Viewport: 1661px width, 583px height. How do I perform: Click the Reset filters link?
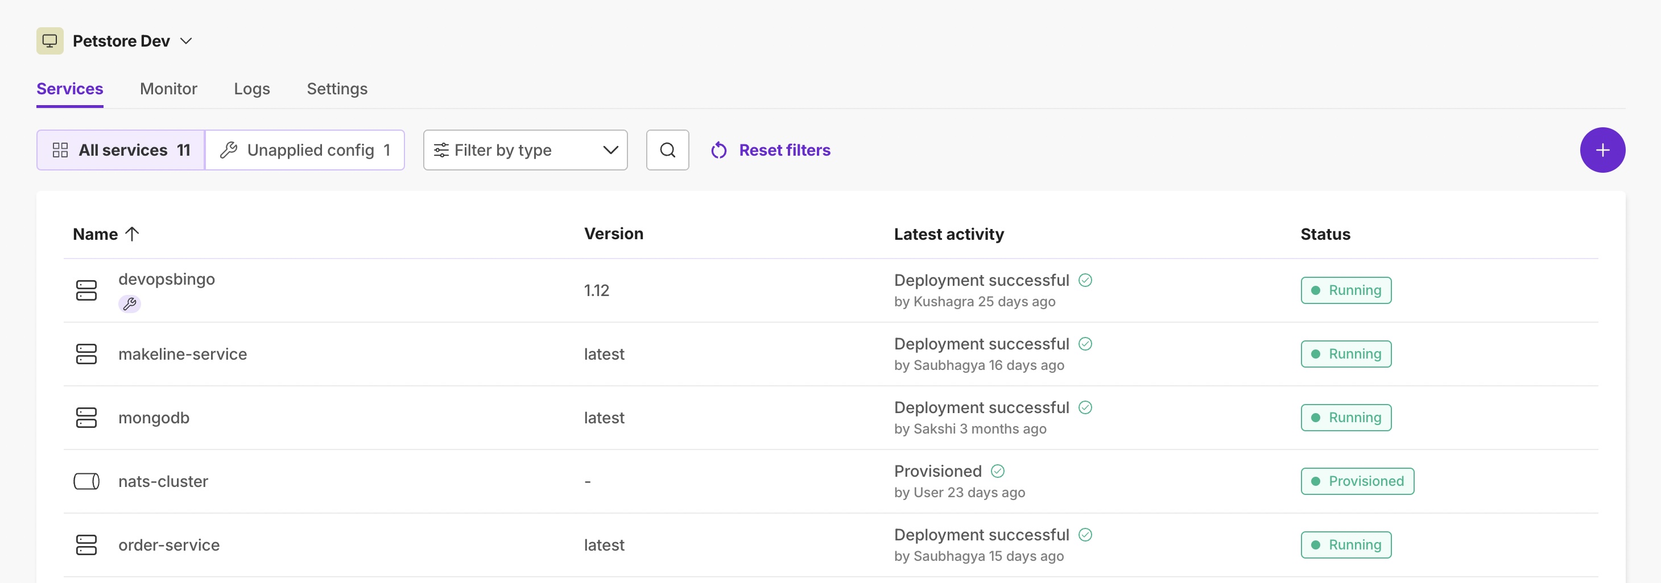coord(785,150)
